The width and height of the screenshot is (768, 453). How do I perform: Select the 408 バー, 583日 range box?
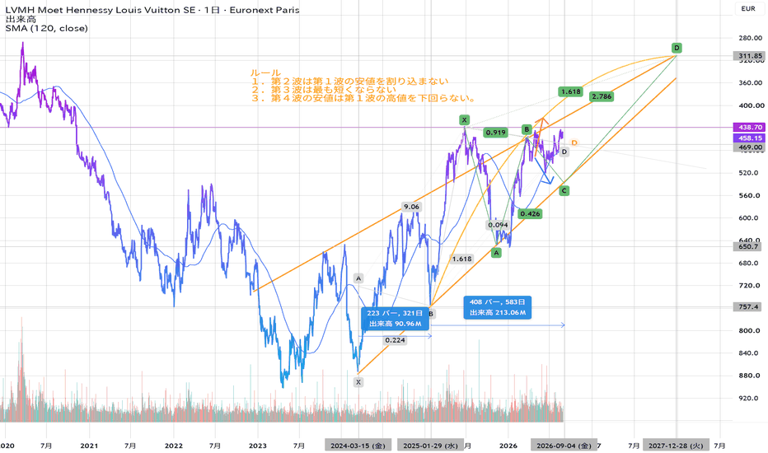click(498, 307)
